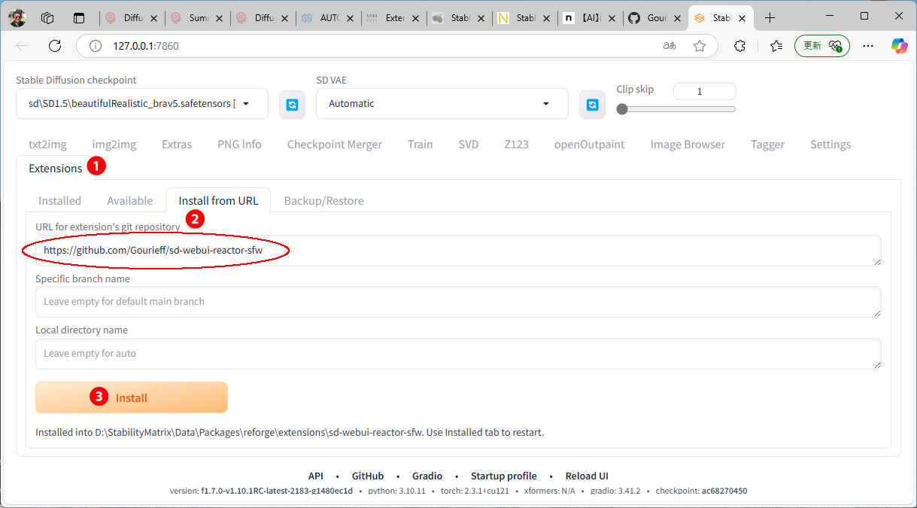The height and width of the screenshot is (508, 917).
Task: Click the Specific branch name field
Action: click(457, 302)
